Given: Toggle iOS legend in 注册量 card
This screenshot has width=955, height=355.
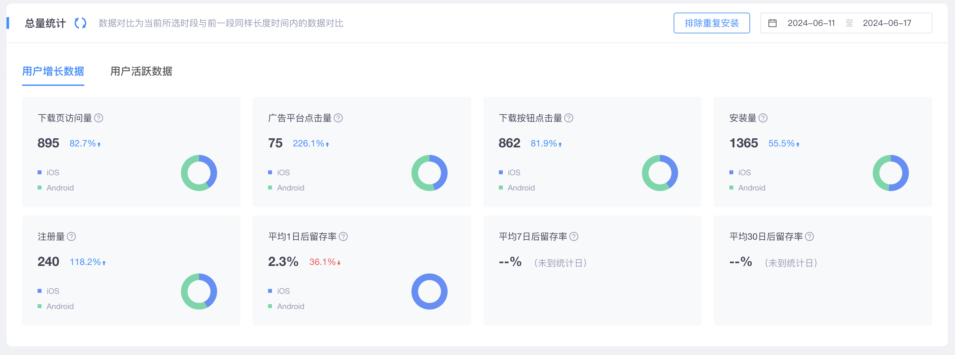Looking at the screenshot, I should tap(49, 291).
